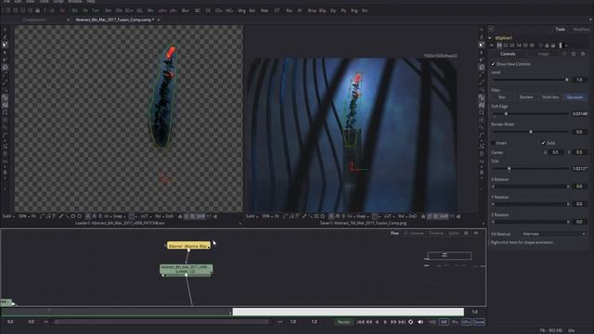Image resolution: width=594 pixels, height=334 pixels.
Task: Click the BG background tool button
Action: pyautogui.click(x=74, y=10)
